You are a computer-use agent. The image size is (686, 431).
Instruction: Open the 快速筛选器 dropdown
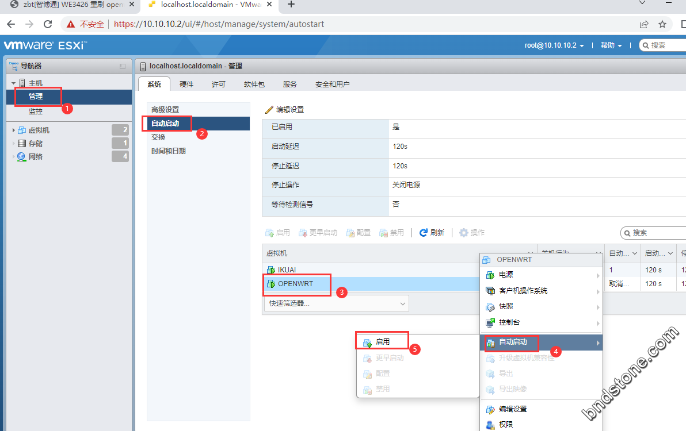pos(337,303)
